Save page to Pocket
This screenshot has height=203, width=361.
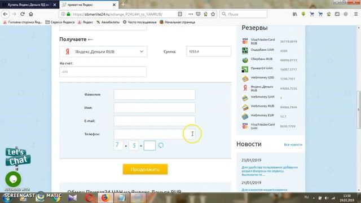point(198,14)
